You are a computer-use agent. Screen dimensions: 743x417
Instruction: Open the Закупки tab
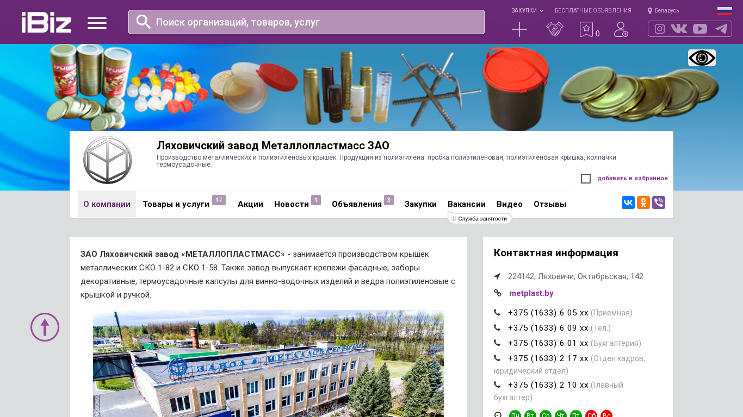click(x=420, y=204)
